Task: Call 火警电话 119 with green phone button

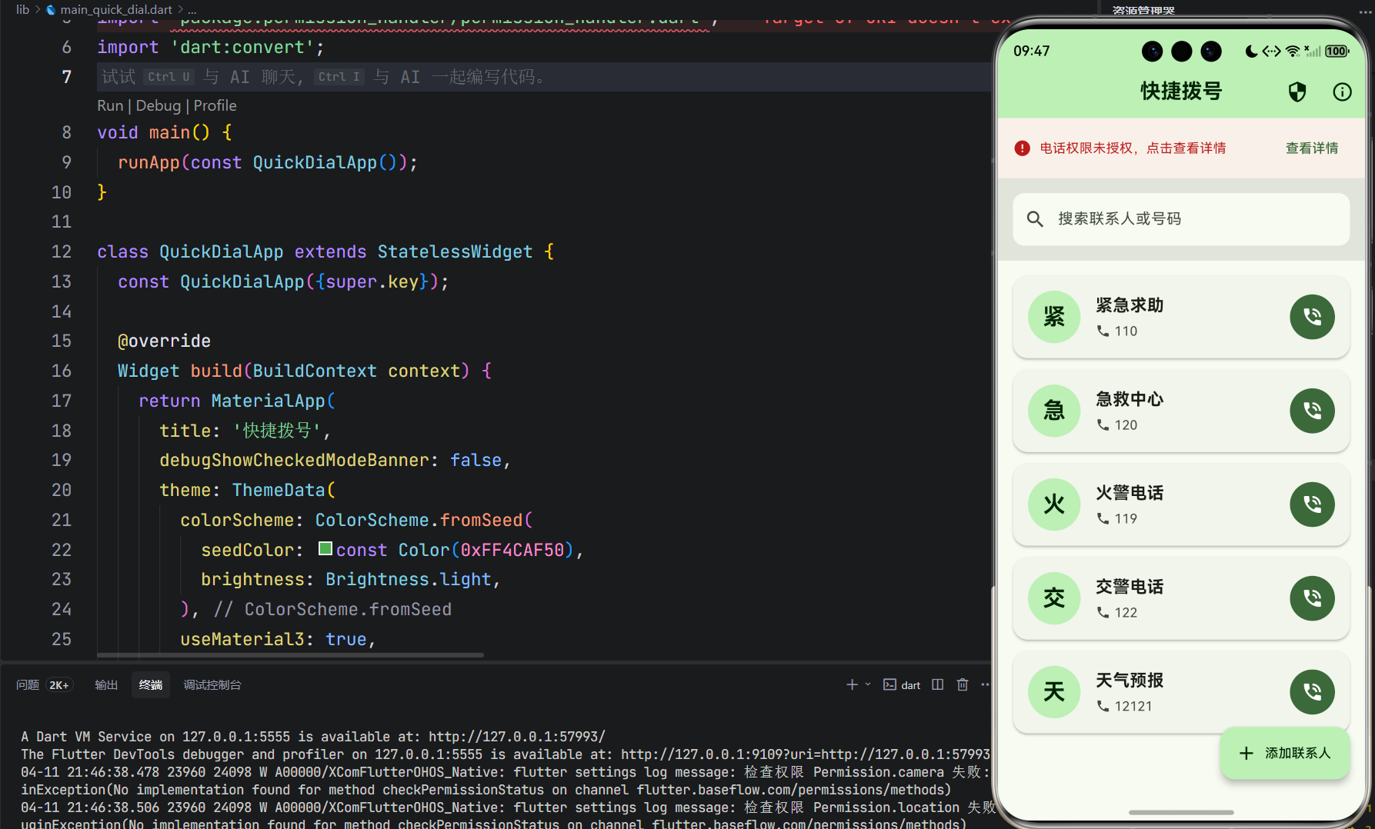Action: pyautogui.click(x=1312, y=504)
